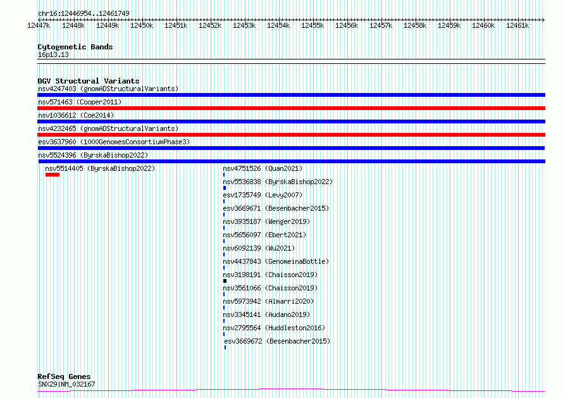Select the blue bar under nsv4247403
Viewport: 563px width, 398px height.
point(291,95)
